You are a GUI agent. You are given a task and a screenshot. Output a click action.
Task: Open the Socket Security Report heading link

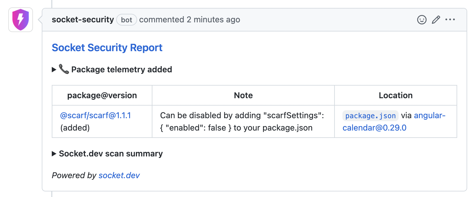click(x=107, y=48)
